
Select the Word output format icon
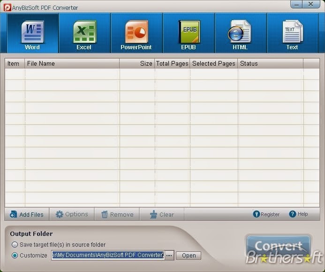32,33
